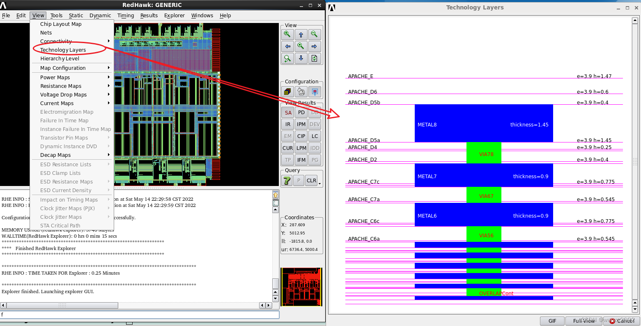The width and height of the screenshot is (641, 326).
Task: Select Technology Layers in View menu
Action: [x=72, y=50]
